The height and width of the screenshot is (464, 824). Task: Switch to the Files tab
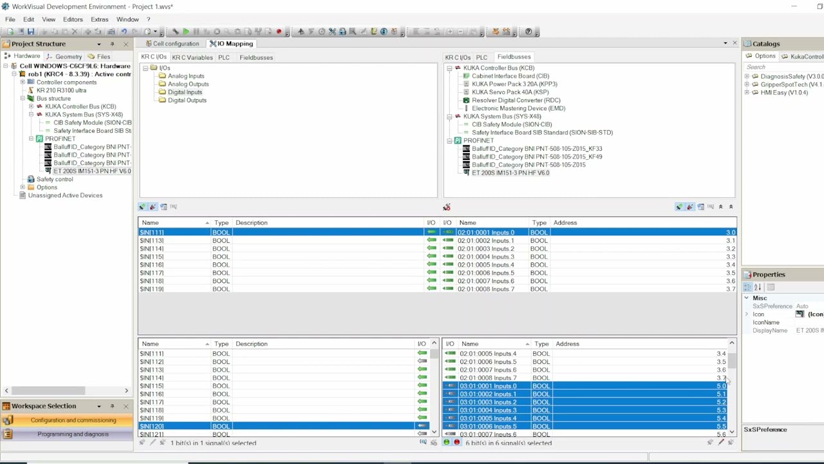[99, 57]
